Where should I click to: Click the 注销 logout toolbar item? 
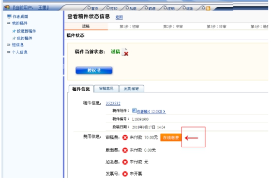point(169,8)
